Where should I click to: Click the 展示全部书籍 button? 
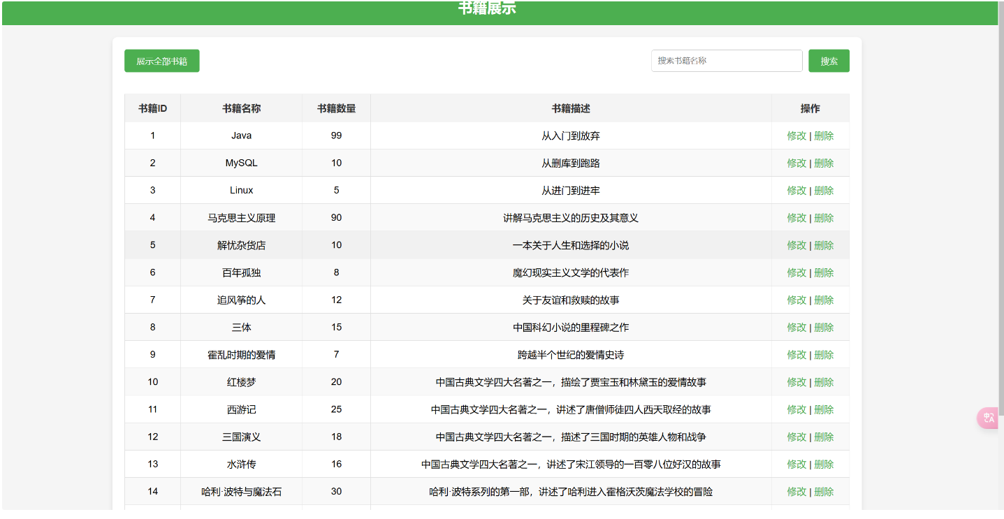[162, 61]
